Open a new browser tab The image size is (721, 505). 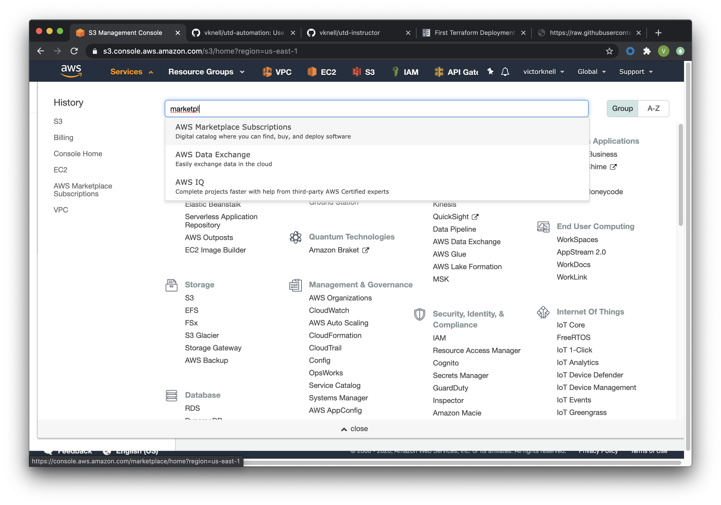[x=658, y=33]
